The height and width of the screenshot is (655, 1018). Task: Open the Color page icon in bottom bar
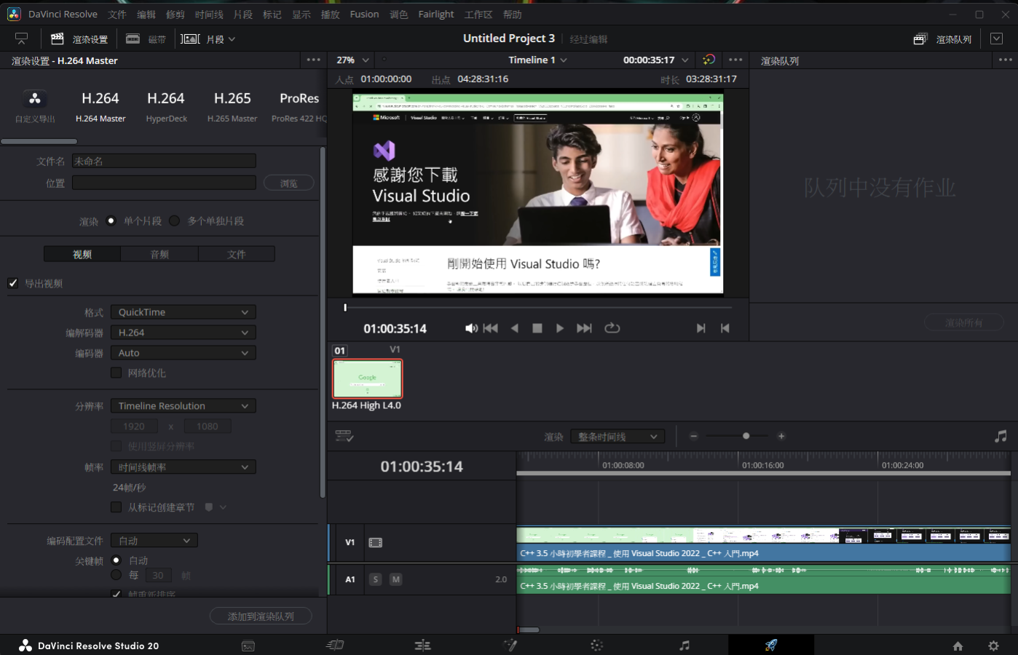tap(596, 646)
